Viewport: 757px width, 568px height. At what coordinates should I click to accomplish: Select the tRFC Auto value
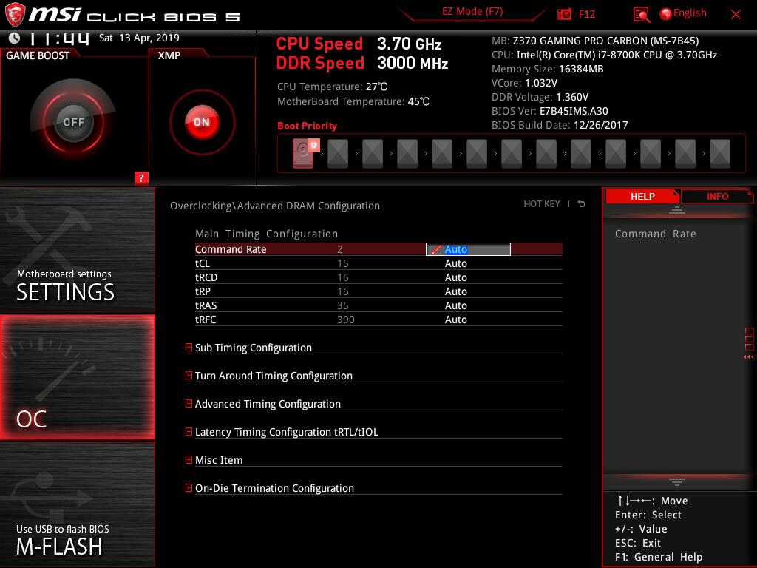pyautogui.click(x=455, y=319)
